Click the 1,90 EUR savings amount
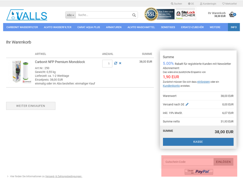This screenshot has width=243, height=182. tap(171, 77)
